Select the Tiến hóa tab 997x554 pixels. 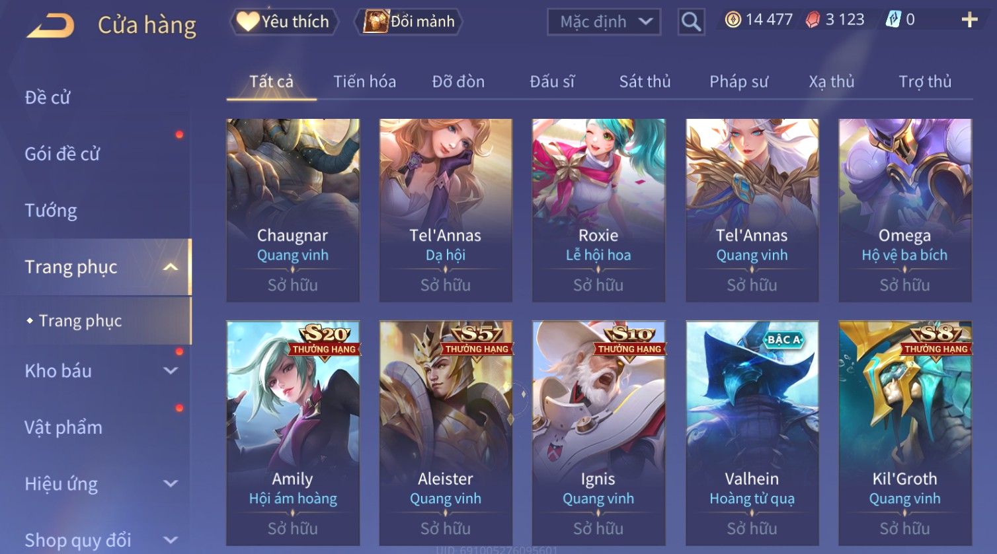tap(364, 81)
